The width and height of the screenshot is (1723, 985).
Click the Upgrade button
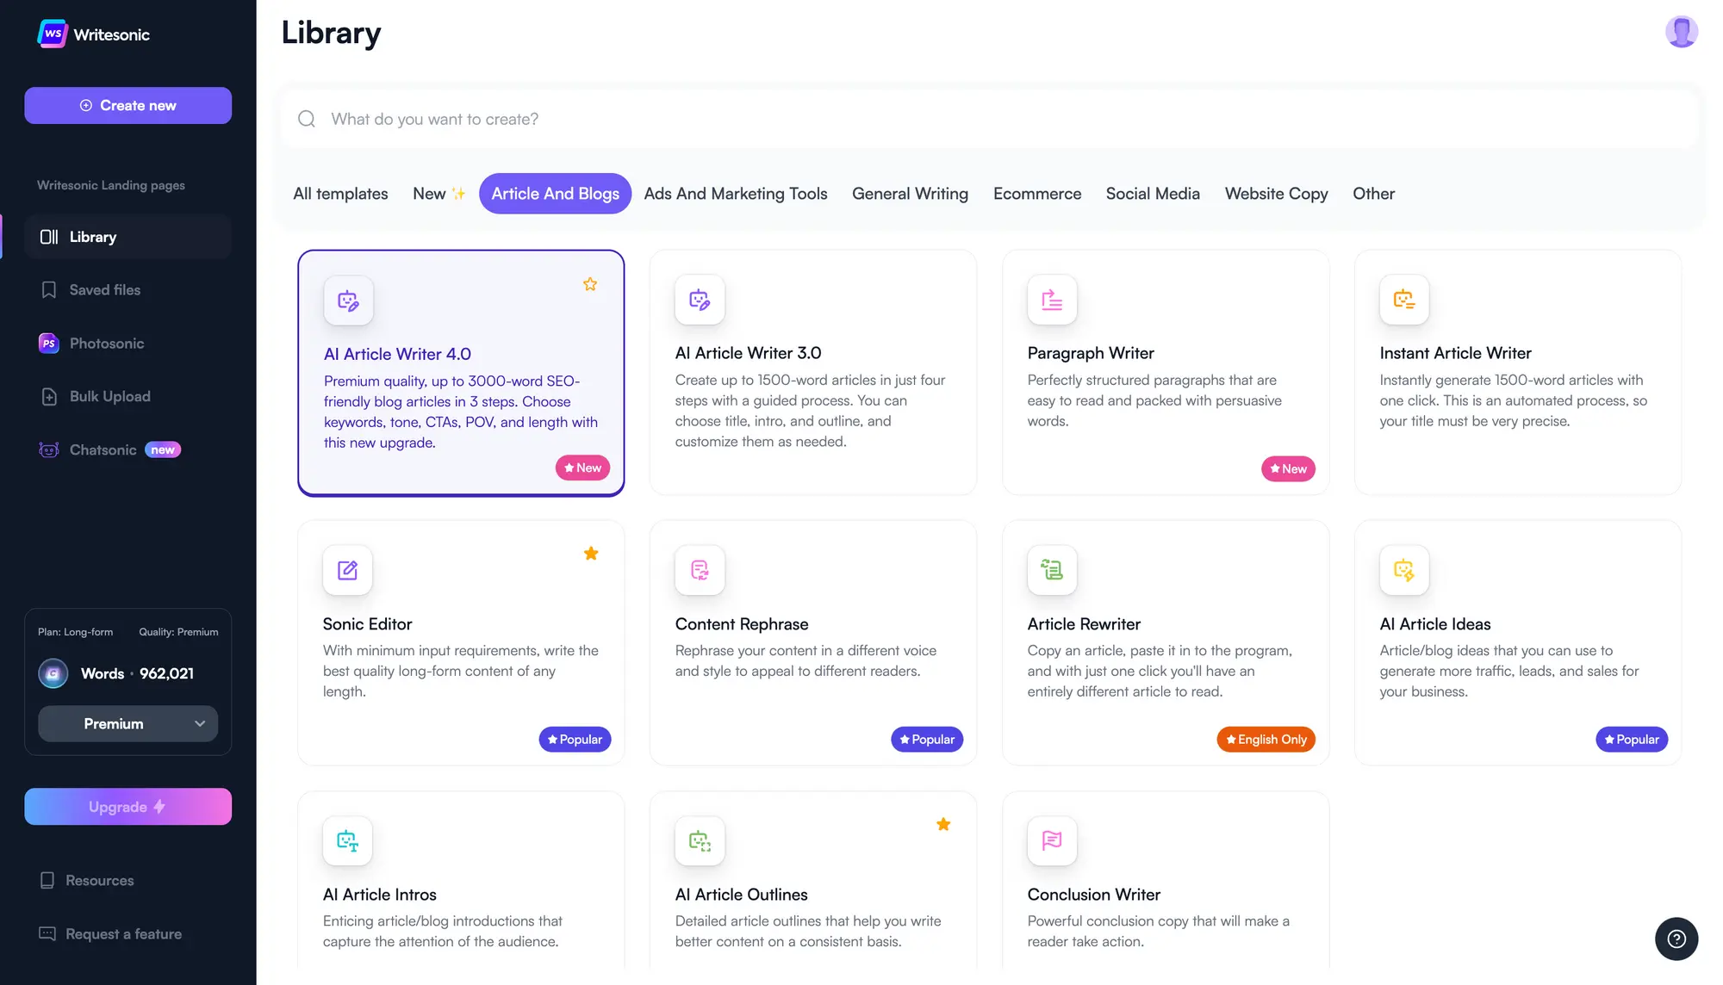coord(128,807)
